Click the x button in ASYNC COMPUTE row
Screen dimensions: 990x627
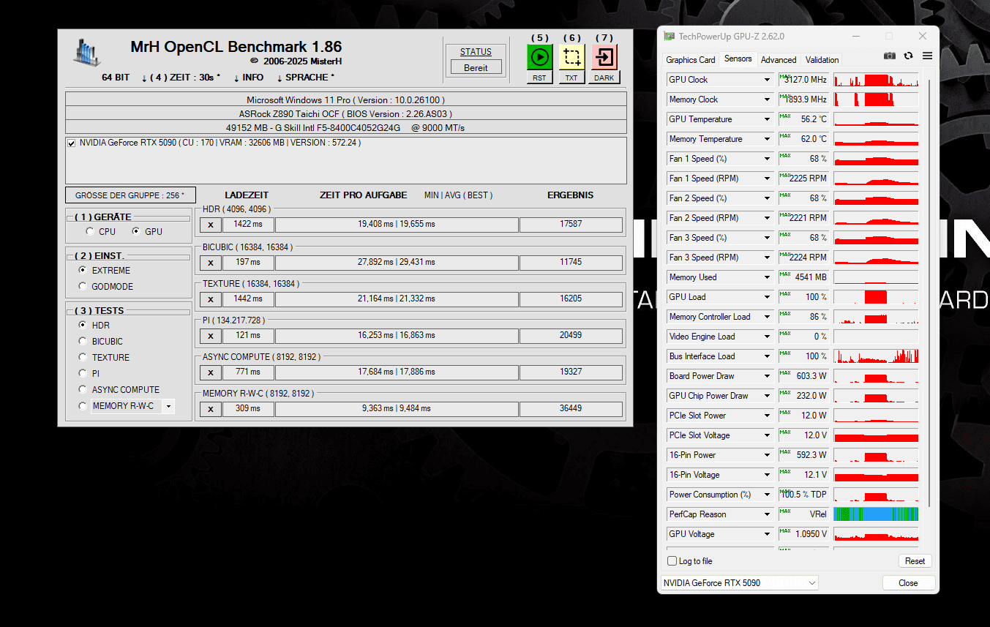click(211, 372)
